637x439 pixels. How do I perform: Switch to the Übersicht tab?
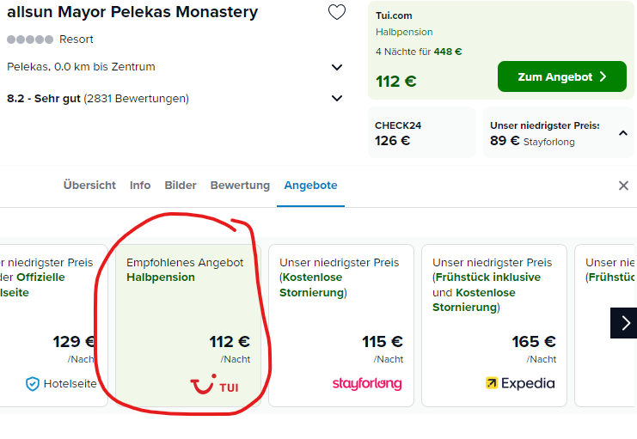pos(89,186)
